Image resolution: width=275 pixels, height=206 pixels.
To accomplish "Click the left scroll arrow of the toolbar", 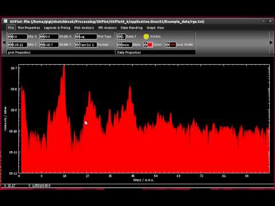I will coord(4,42).
